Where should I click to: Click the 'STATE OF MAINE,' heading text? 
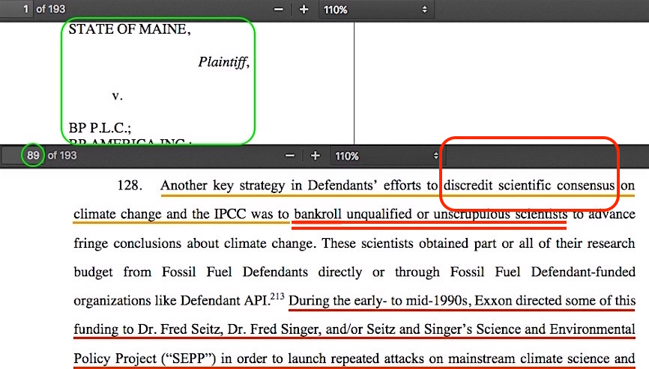pyautogui.click(x=130, y=30)
